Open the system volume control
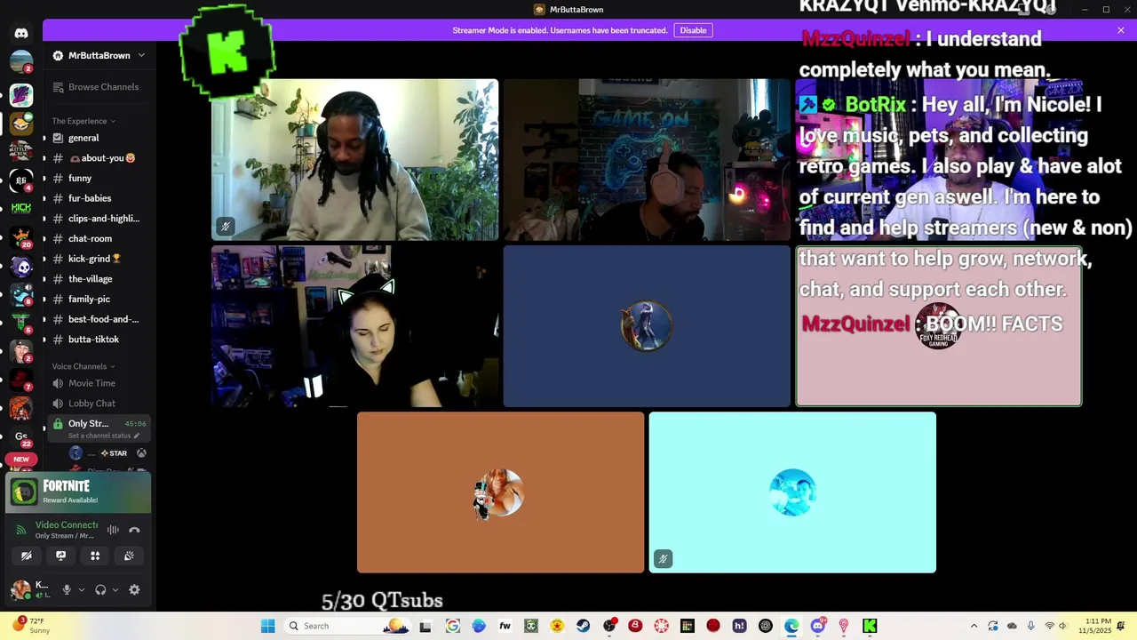This screenshot has height=640, width=1137. [x=1063, y=626]
